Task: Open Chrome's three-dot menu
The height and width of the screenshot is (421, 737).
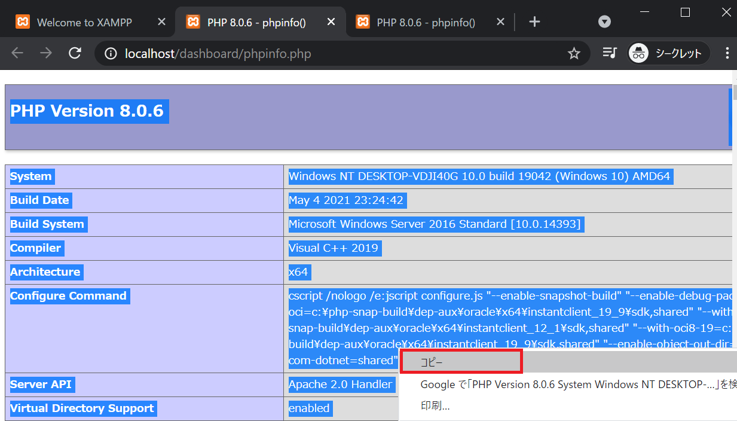Action: click(727, 53)
